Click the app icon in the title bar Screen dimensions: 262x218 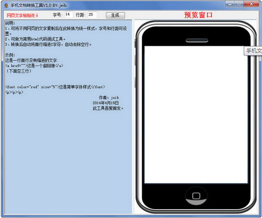(x=5, y=4)
